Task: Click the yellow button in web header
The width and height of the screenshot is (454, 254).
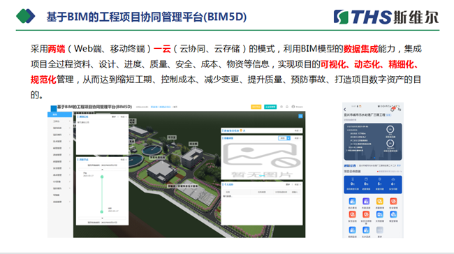Action: coord(256,107)
